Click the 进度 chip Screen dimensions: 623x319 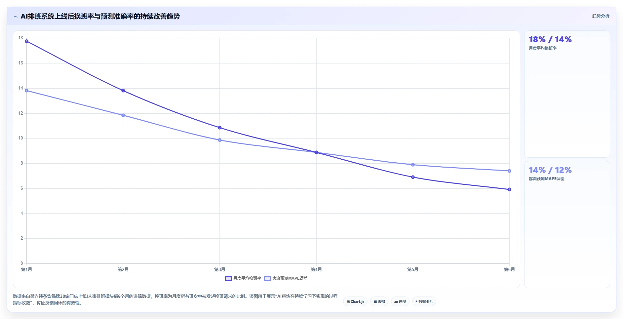coord(400,301)
